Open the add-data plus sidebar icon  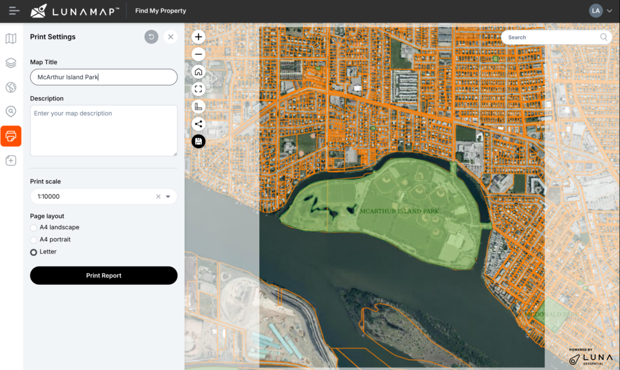pos(11,161)
